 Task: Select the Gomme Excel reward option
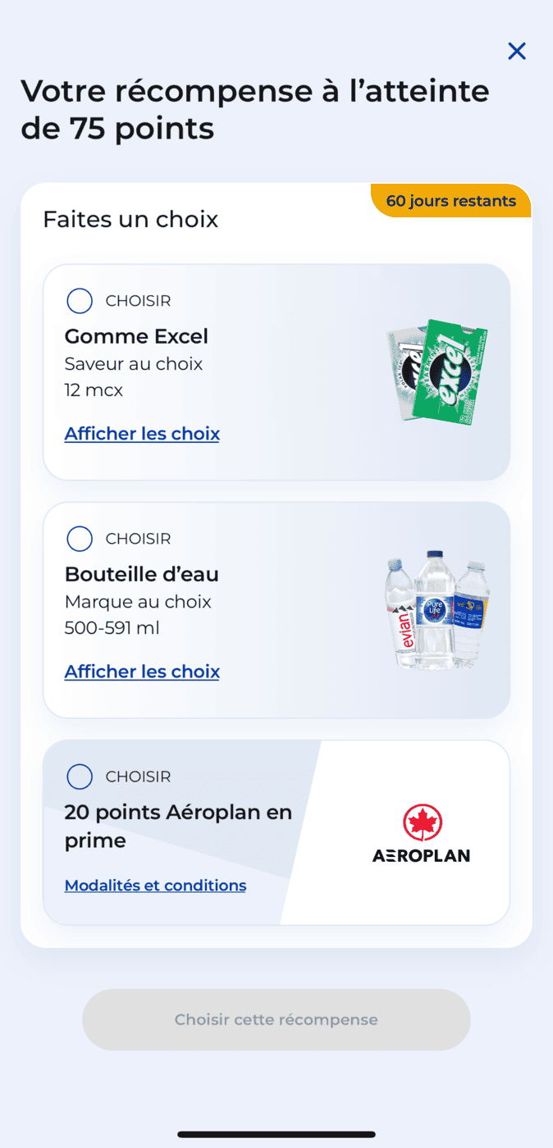80,301
